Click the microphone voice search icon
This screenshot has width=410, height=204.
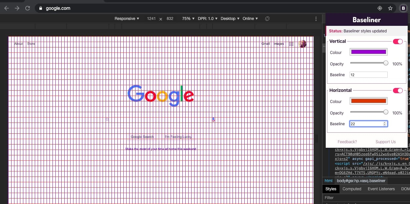click(213, 119)
